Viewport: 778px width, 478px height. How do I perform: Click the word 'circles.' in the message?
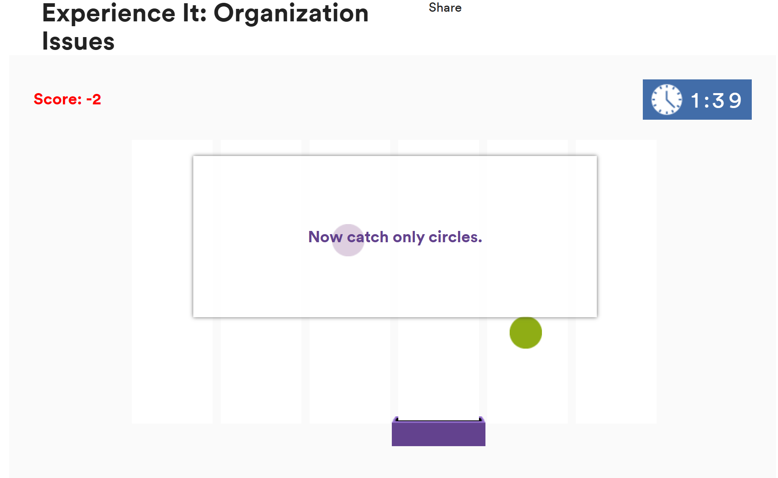[x=455, y=237]
